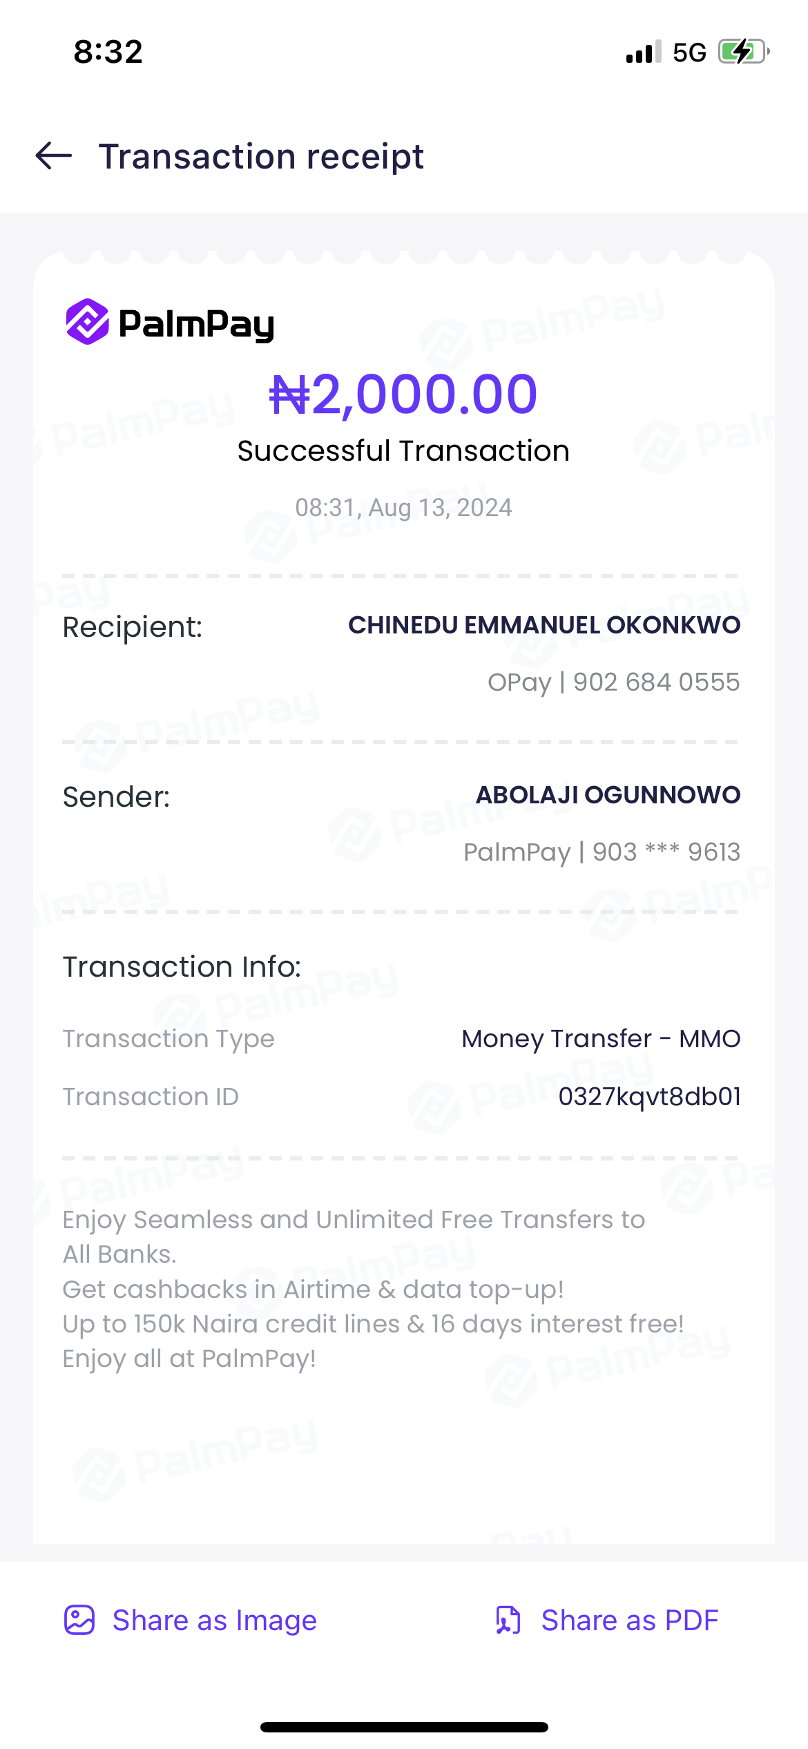
Task: Tap the back arrow icon
Action: point(54,156)
